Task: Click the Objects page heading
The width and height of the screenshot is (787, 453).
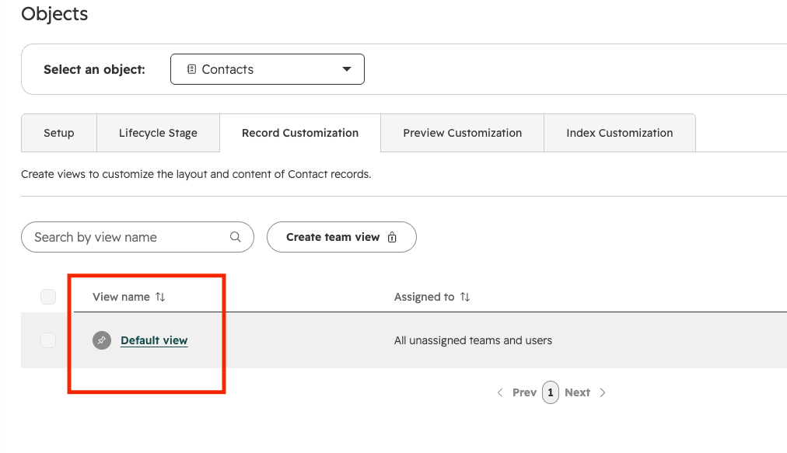Action: pos(54,14)
